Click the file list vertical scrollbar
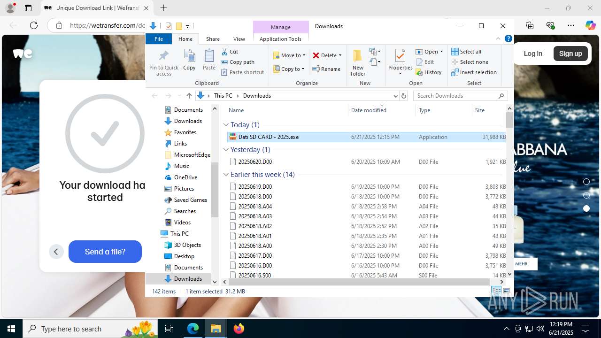The image size is (601, 338). click(x=509, y=120)
